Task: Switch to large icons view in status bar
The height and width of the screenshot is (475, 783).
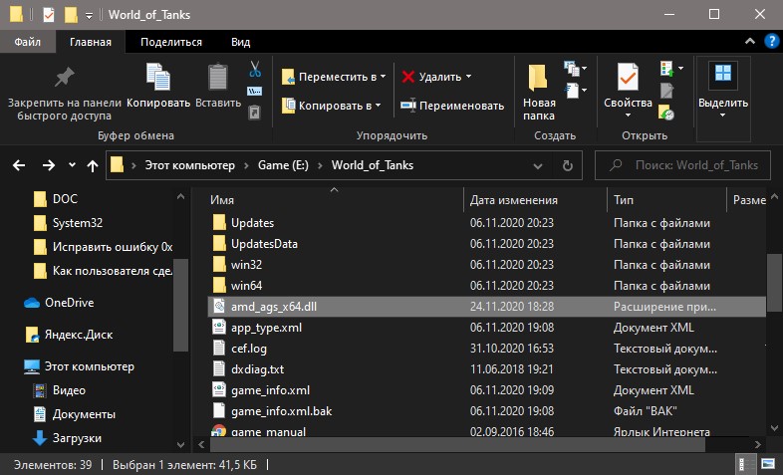Action: 768,464
